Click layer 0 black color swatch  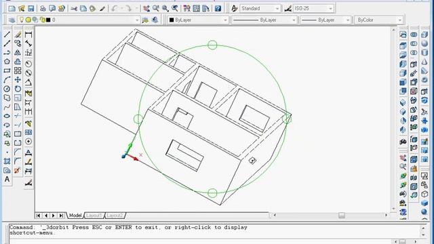(48, 20)
